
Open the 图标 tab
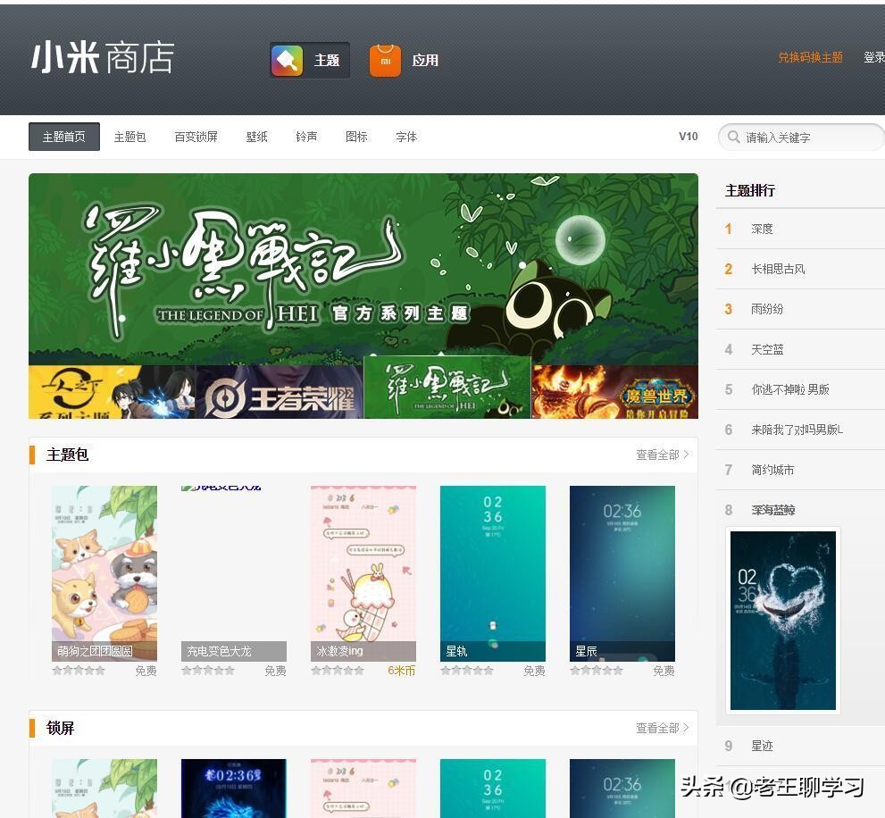356,137
